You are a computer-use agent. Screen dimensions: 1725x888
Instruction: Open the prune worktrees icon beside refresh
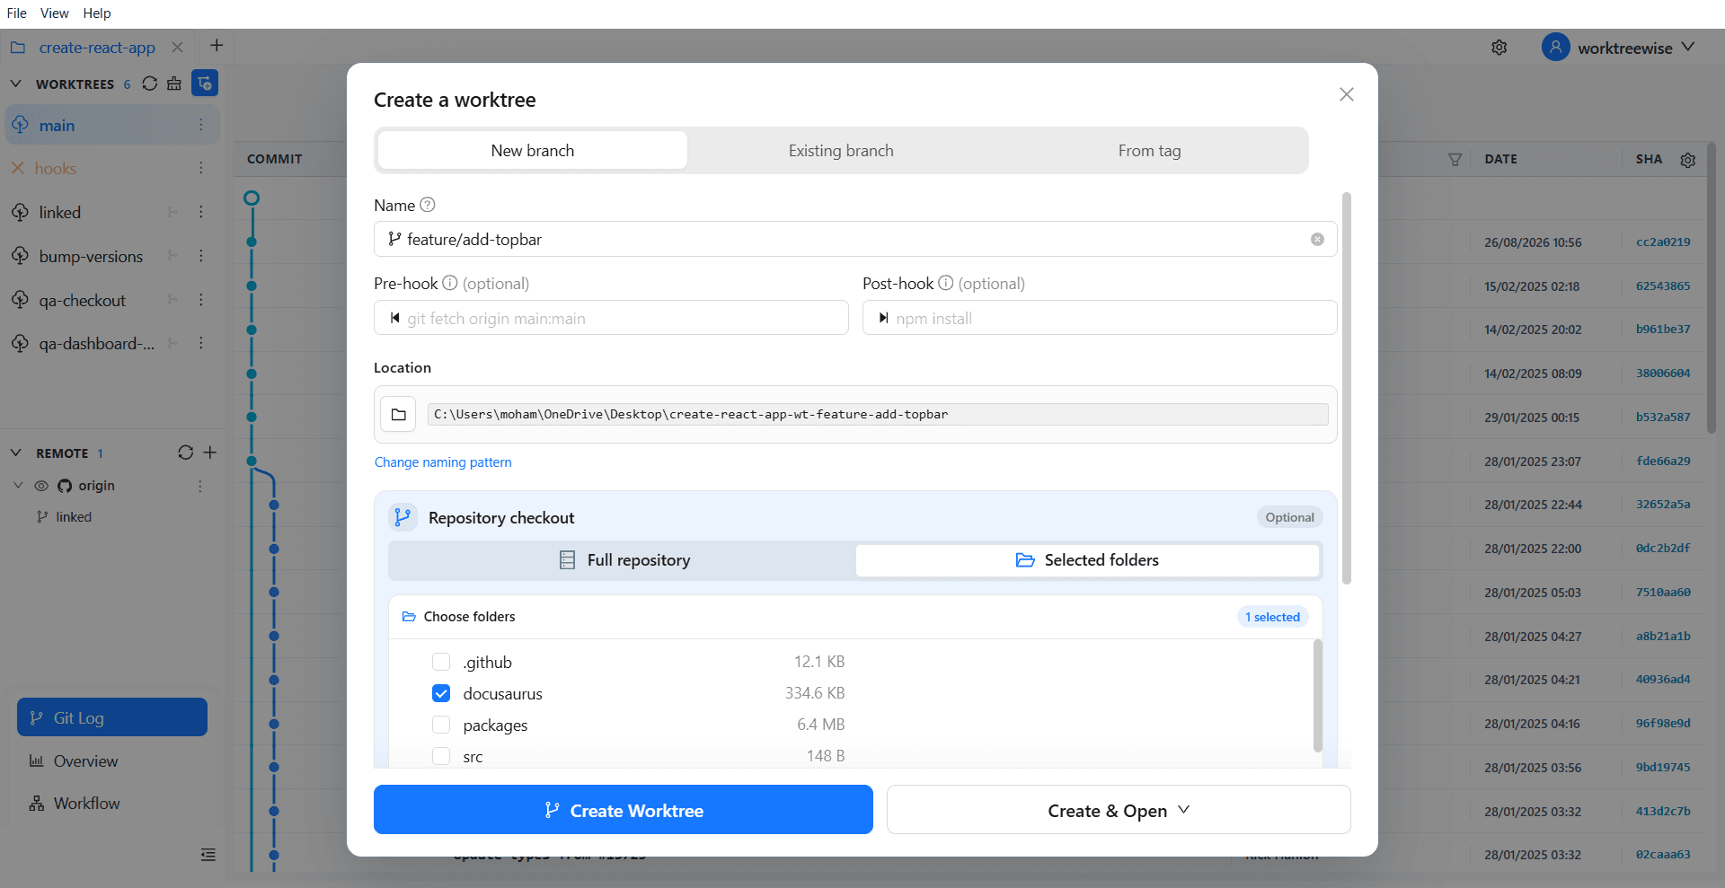coord(174,84)
